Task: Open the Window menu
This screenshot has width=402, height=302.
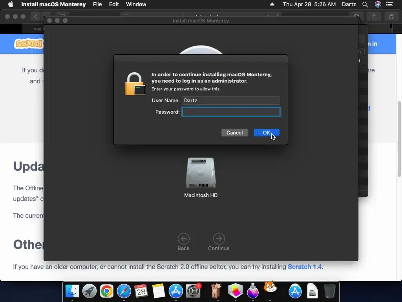Action: (x=136, y=4)
